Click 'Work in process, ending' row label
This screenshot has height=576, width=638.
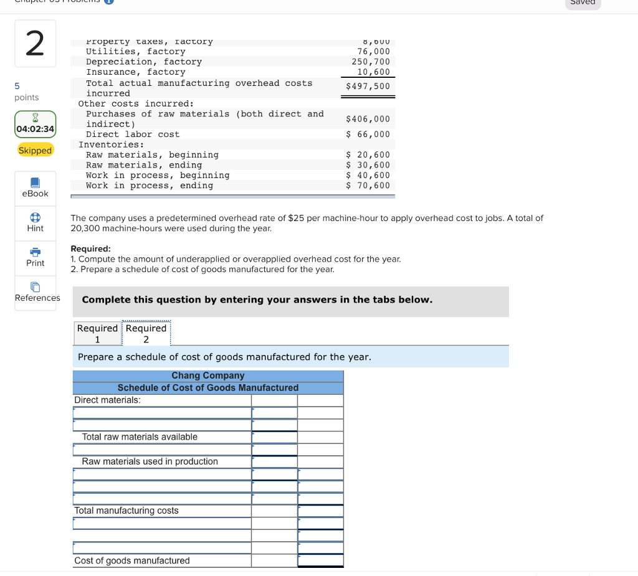(150, 186)
